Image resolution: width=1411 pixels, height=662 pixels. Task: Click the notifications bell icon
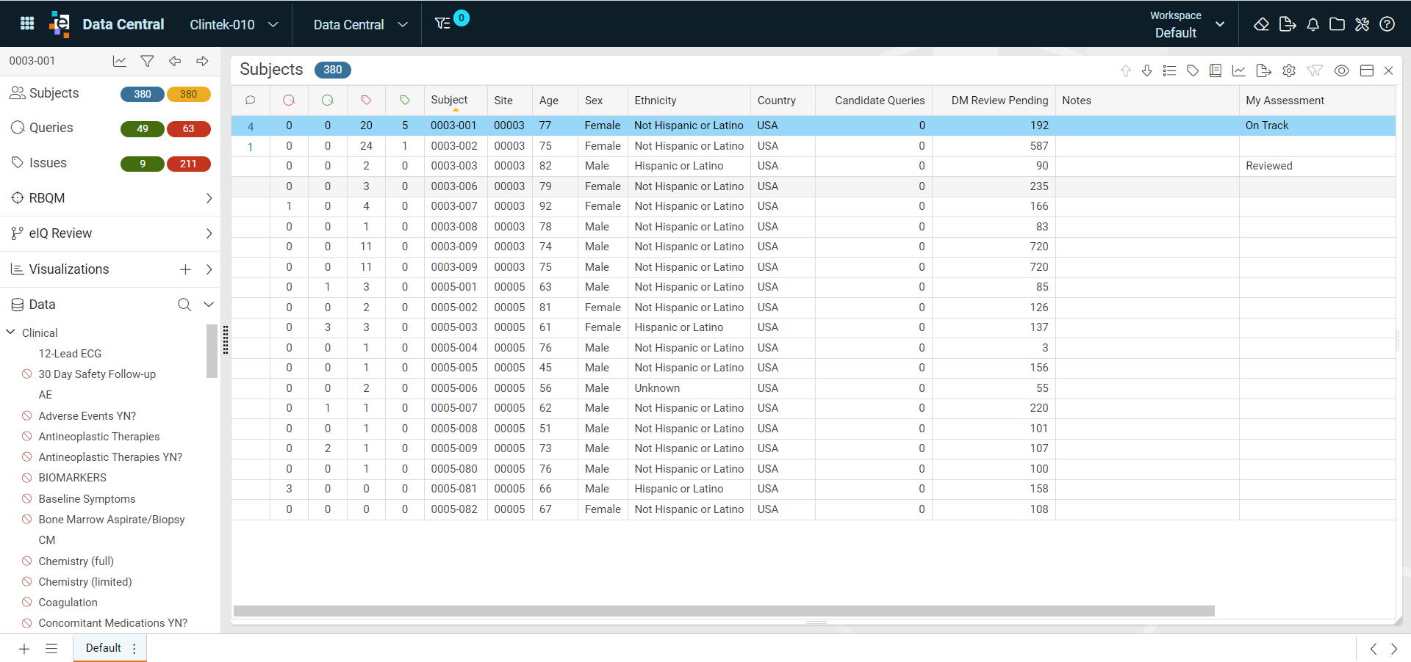(1313, 24)
